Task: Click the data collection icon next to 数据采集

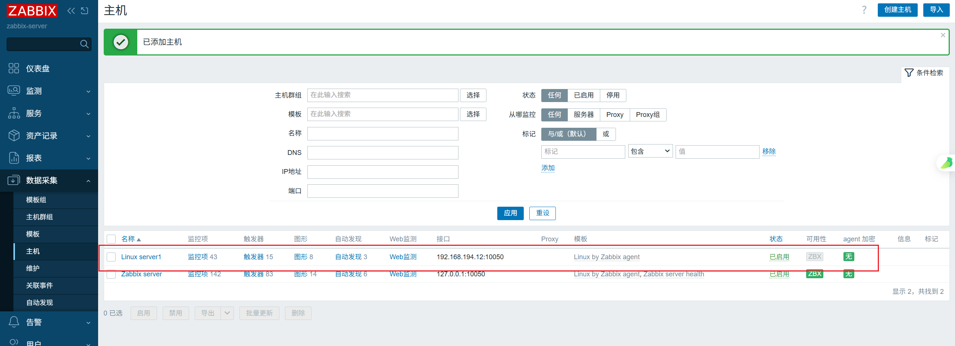Action: click(x=14, y=180)
